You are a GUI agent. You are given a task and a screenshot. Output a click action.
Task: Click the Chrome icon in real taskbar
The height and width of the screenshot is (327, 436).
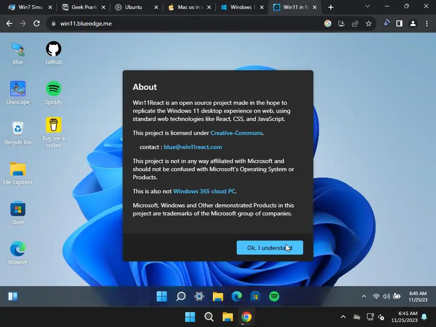(x=247, y=317)
